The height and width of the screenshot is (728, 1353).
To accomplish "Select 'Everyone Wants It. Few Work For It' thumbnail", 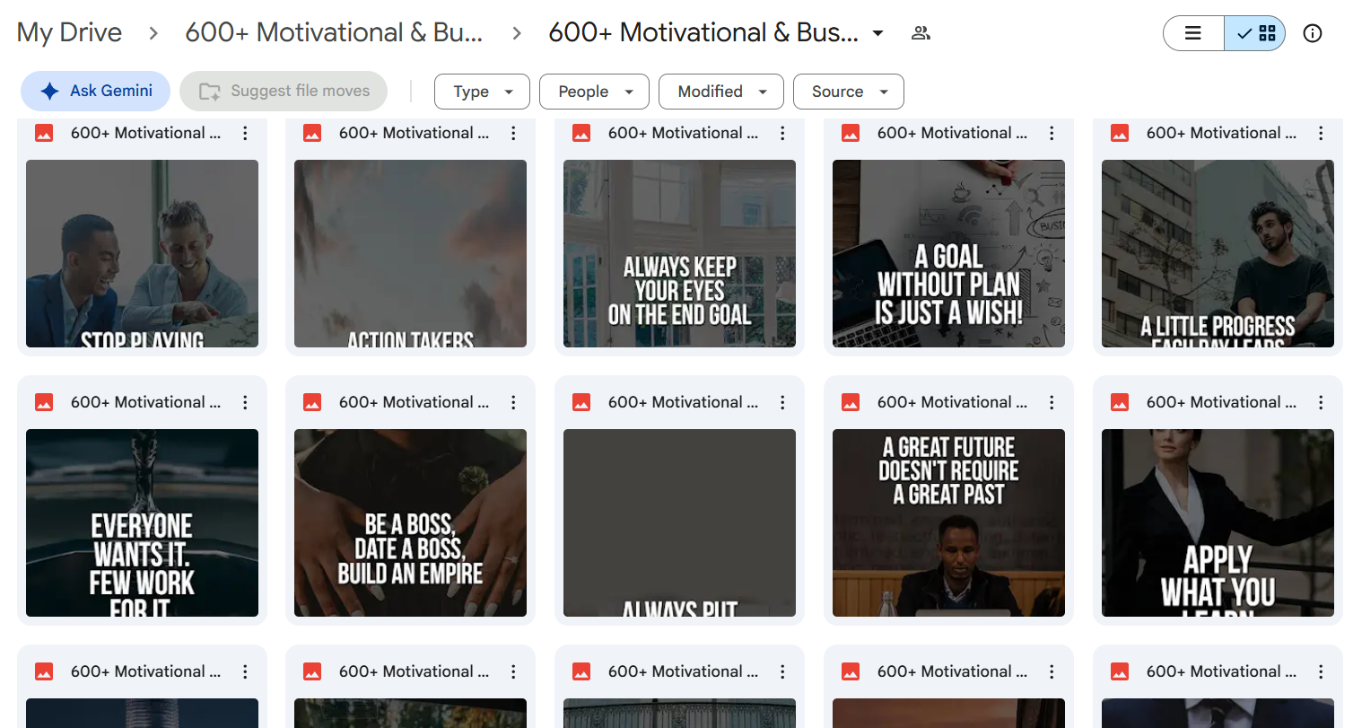I will (142, 523).
